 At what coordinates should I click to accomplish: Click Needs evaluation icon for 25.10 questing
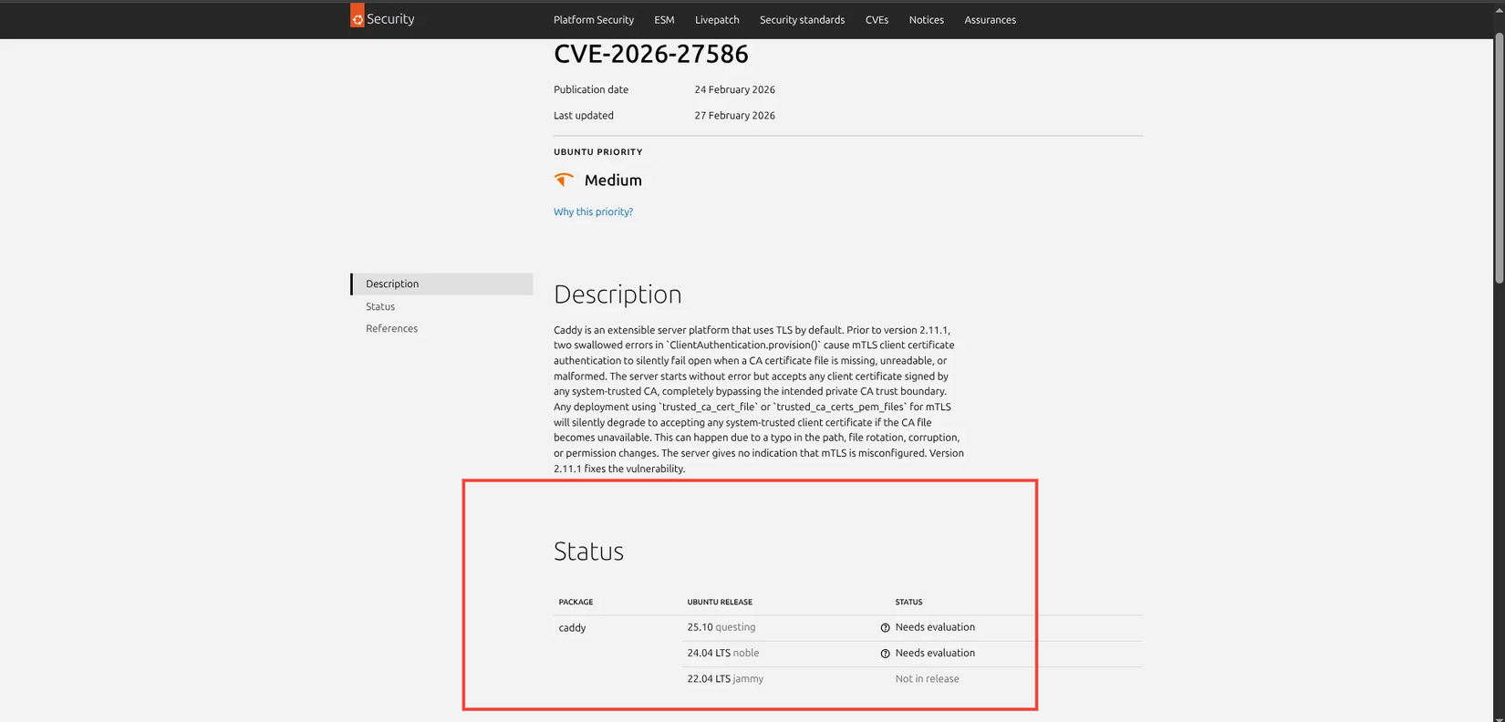pyautogui.click(x=885, y=627)
